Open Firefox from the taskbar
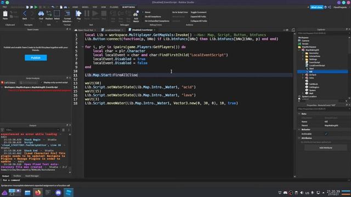 pos(38,192)
